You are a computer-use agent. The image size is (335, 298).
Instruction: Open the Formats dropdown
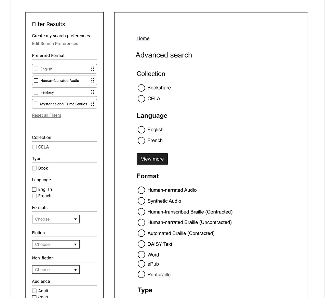(x=55, y=219)
